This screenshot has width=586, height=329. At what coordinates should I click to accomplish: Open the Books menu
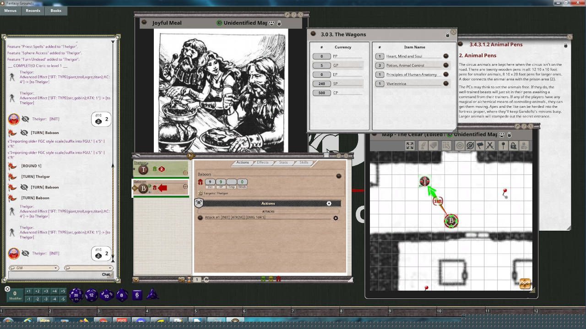pos(56,11)
